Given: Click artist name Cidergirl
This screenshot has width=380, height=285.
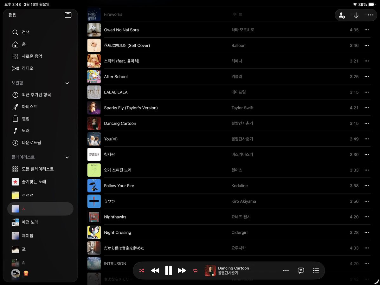Looking at the screenshot, I should (239, 232).
